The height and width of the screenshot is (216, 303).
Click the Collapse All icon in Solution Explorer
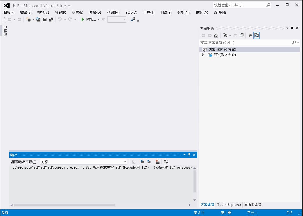[x=241, y=35]
